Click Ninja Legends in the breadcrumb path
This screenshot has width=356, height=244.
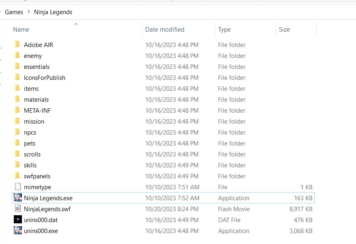click(53, 12)
